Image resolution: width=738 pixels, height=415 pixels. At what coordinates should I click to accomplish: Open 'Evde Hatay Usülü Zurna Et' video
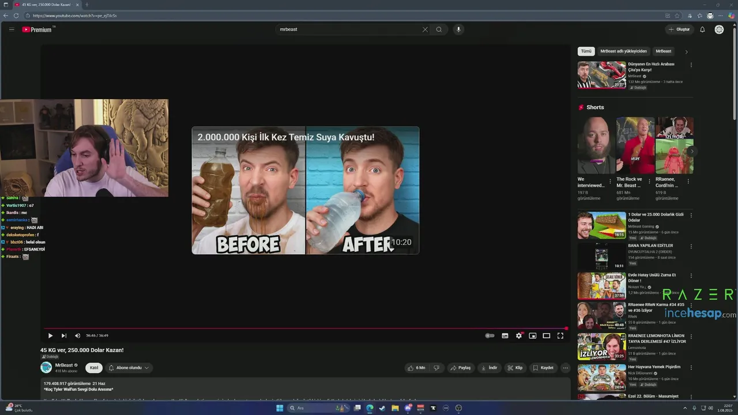point(601,286)
